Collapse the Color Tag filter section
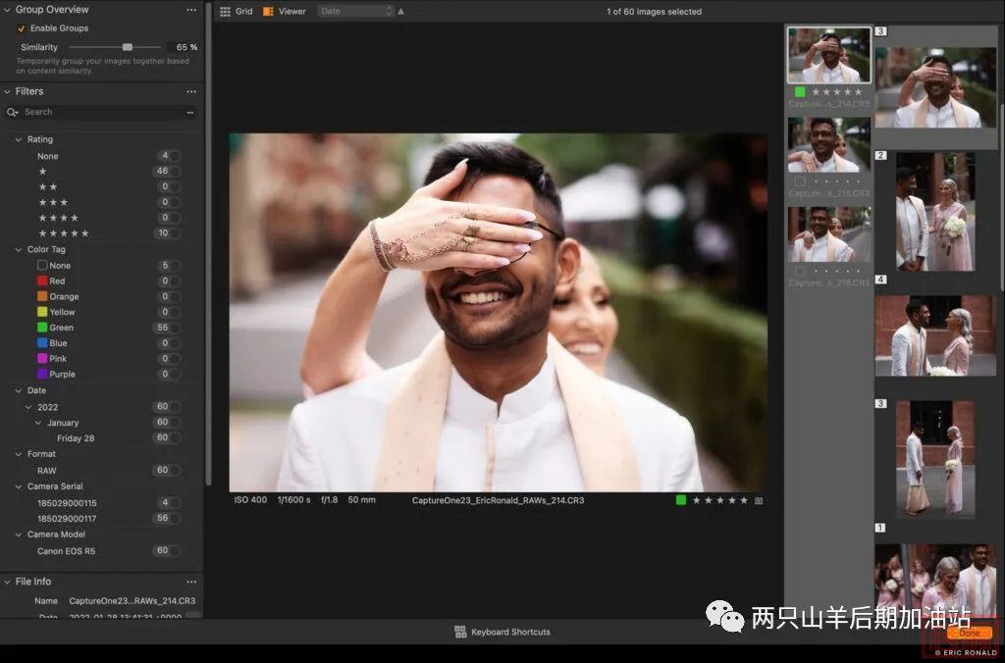This screenshot has height=663, width=1005. point(18,249)
